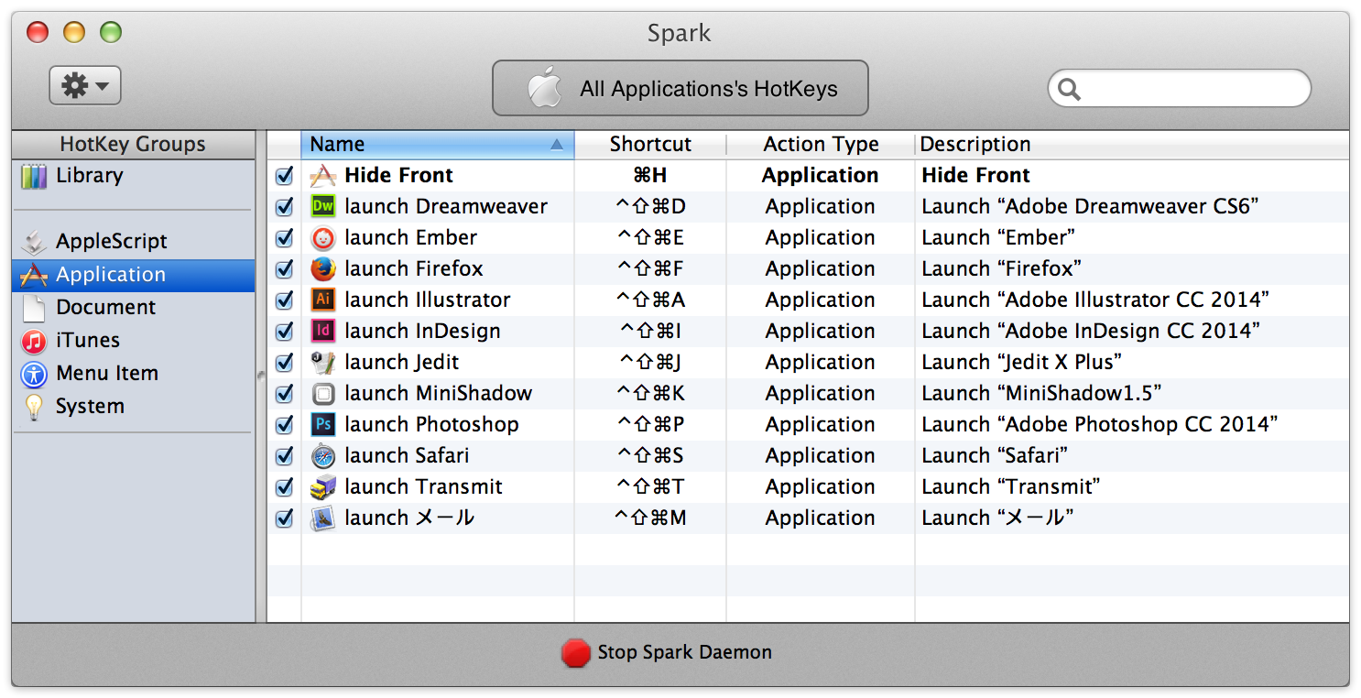This screenshot has width=1361, height=698.
Task: Click the Menu Item accessibility icon
Action: click(x=34, y=374)
